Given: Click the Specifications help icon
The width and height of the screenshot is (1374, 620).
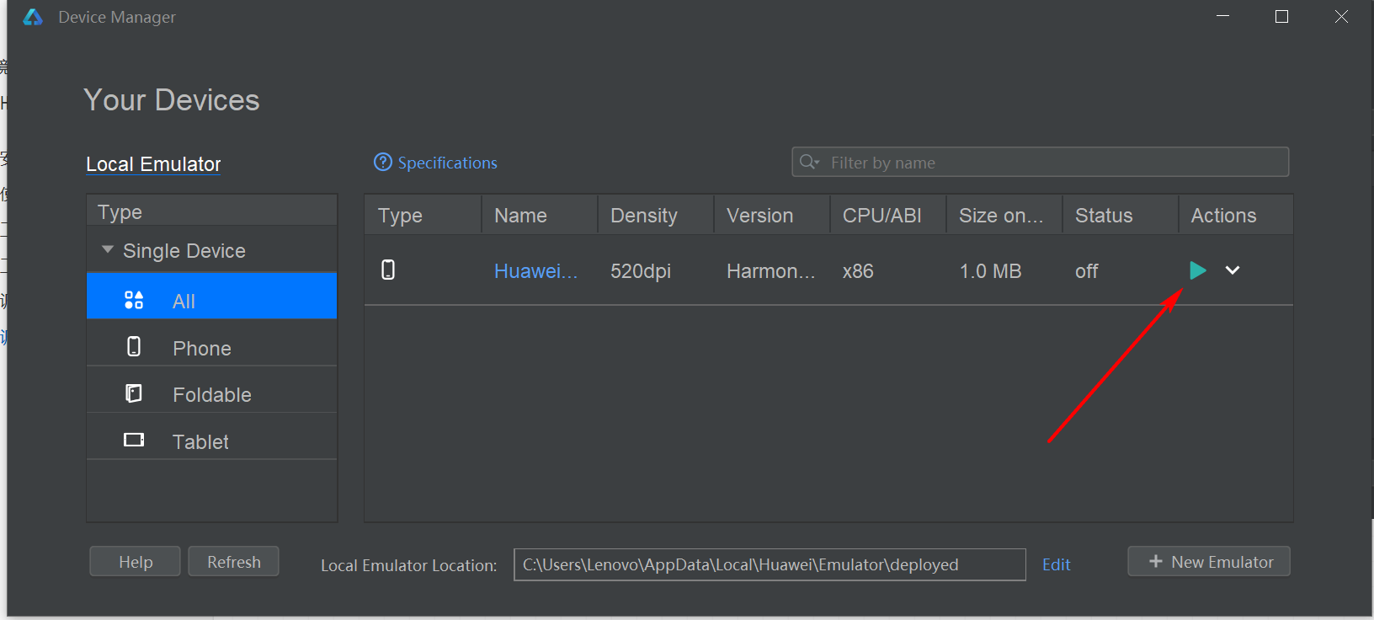Looking at the screenshot, I should click(383, 163).
